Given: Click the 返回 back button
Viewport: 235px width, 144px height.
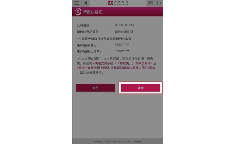Looking at the screenshot, I should point(95,88).
